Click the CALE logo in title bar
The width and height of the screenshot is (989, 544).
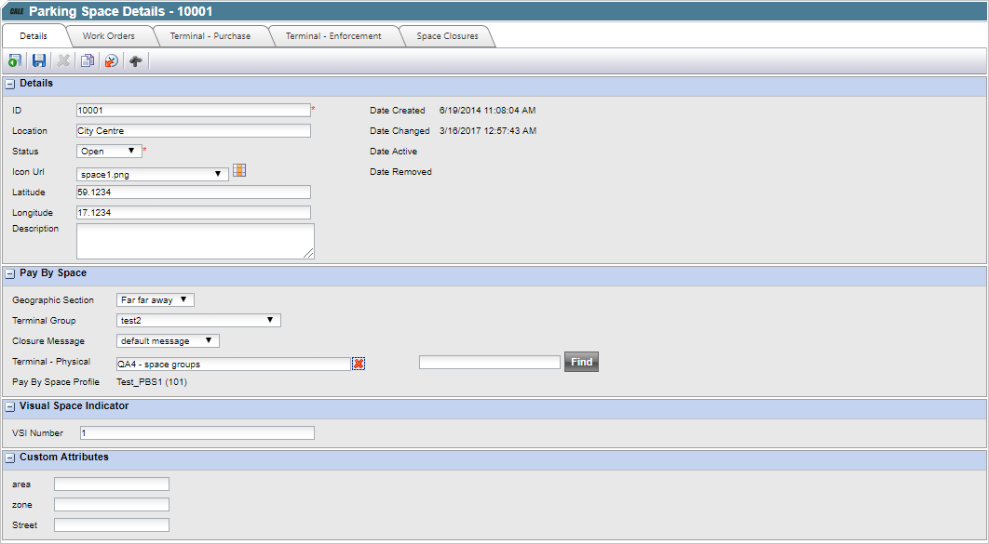click(x=17, y=11)
